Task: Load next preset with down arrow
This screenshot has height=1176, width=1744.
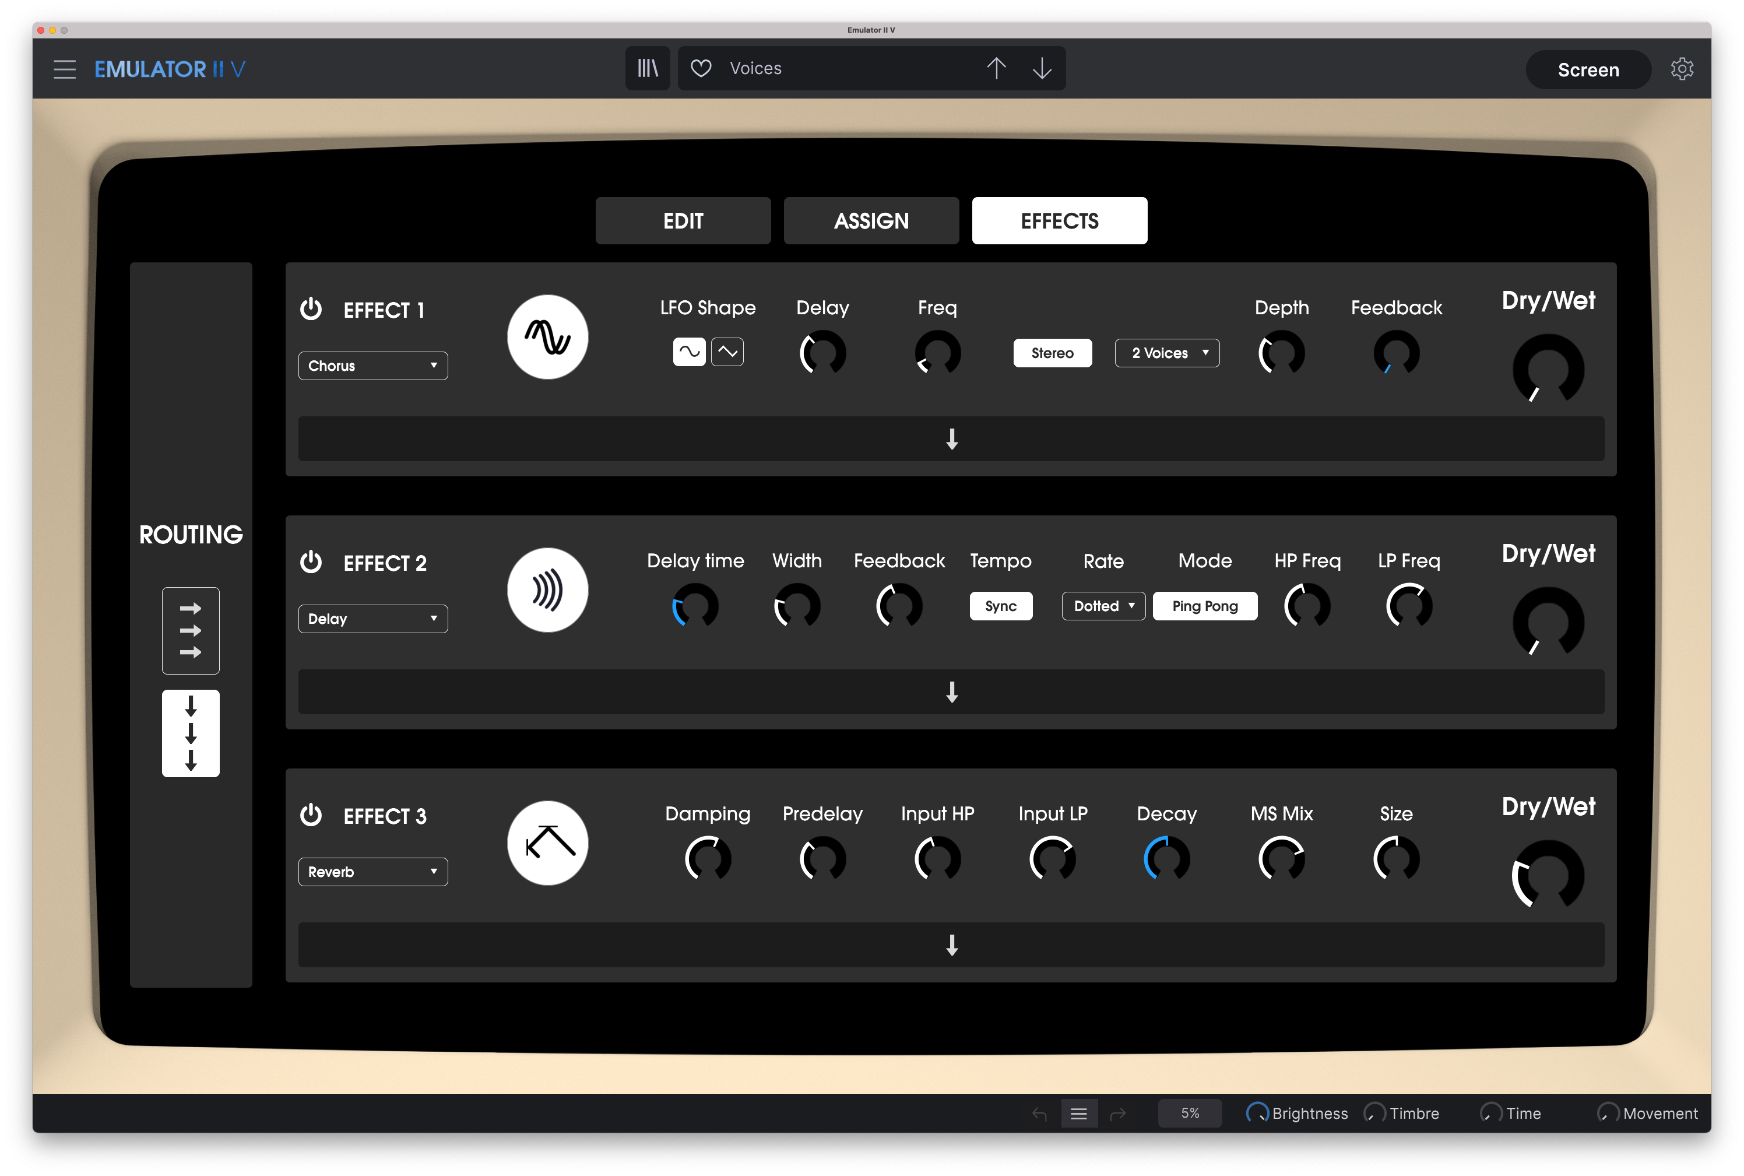Action: coord(1042,68)
